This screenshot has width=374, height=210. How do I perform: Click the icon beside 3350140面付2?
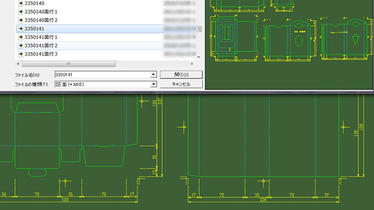pos(21,20)
